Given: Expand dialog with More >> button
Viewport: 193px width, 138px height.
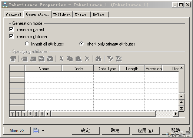Looking at the screenshot, I should tap(17, 131).
